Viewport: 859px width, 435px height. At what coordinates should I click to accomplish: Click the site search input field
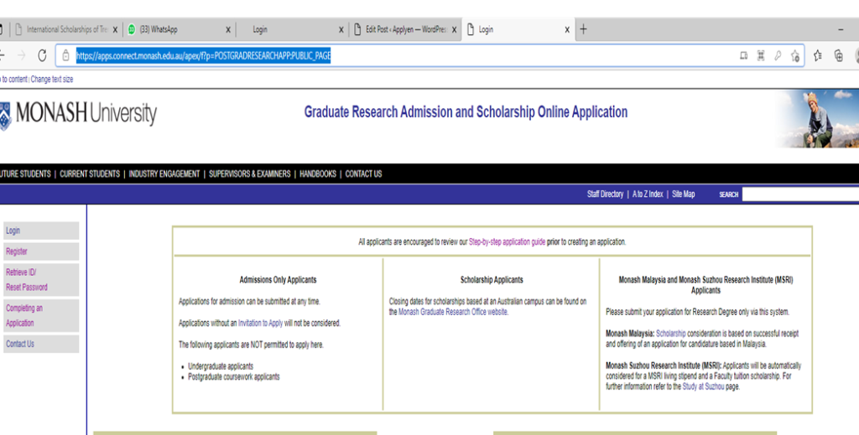click(800, 194)
